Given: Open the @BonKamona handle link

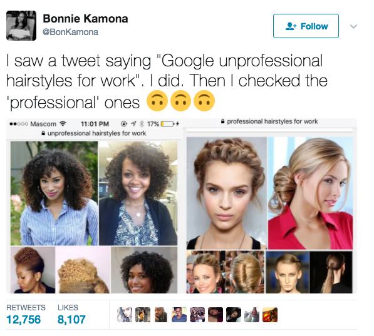Looking at the screenshot, I should point(70,32).
